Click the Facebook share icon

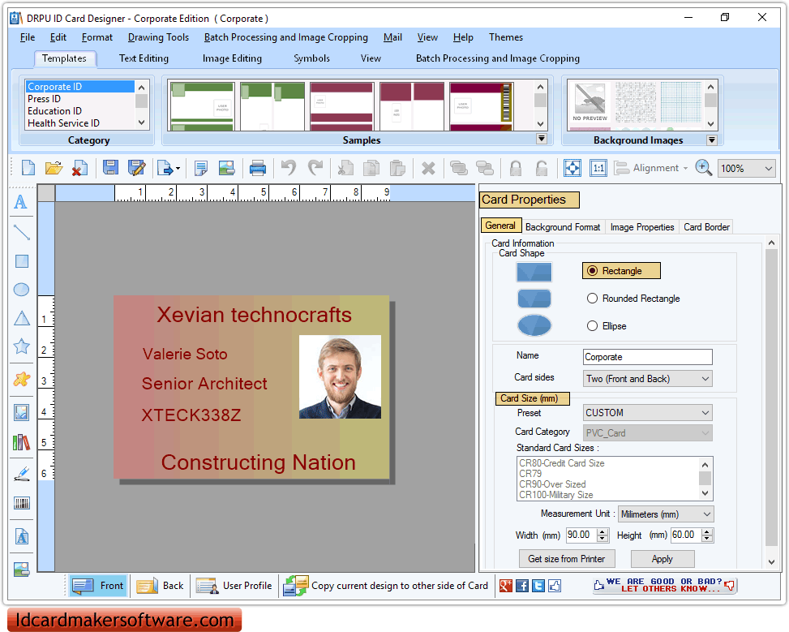point(522,586)
